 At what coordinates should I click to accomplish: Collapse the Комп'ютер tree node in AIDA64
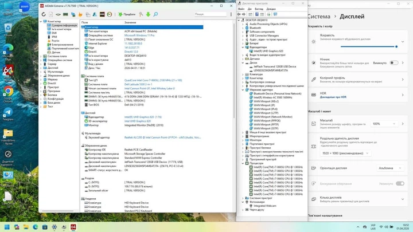coord(41,21)
